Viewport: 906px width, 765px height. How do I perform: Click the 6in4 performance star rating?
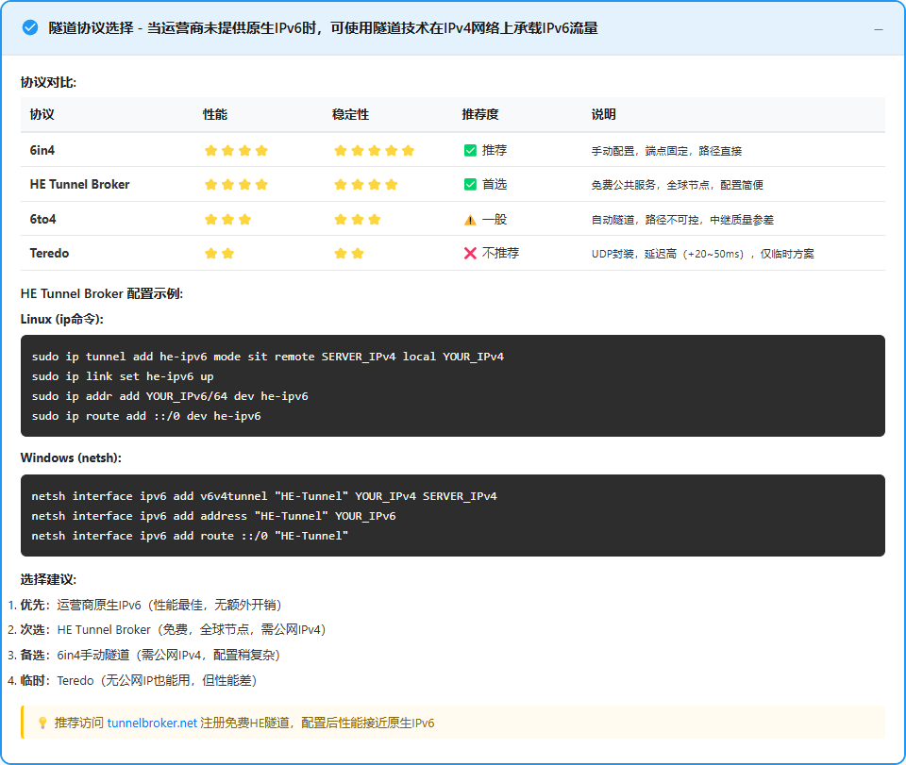point(236,150)
